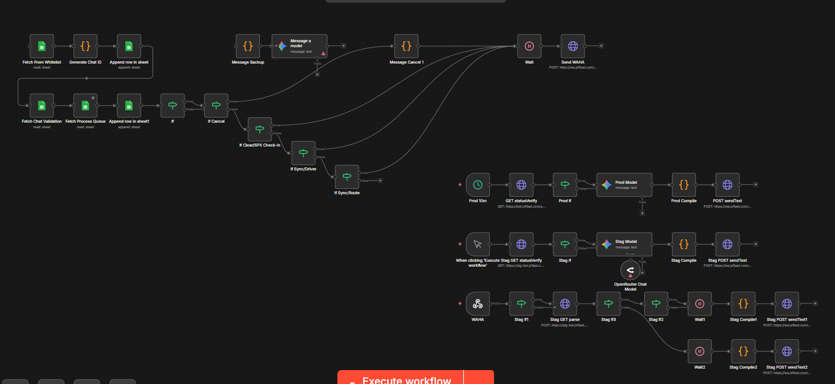The width and height of the screenshot is (835, 384).
Task: Open the Prod If node
Action: pos(565,185)
